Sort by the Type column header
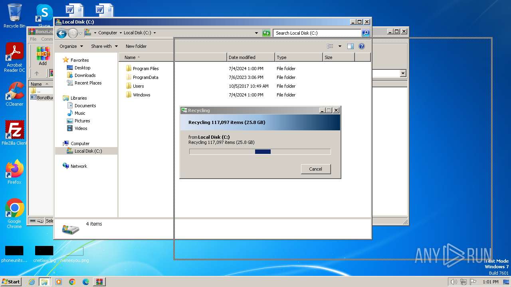 (x=299, y=57)
